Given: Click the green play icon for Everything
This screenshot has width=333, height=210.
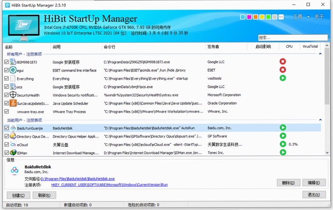Looking at the screenshot, I should pos(283,78).
